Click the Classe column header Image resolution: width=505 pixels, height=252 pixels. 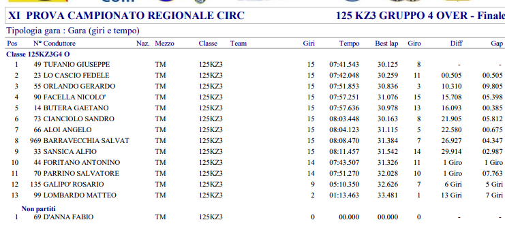(208, 44)
